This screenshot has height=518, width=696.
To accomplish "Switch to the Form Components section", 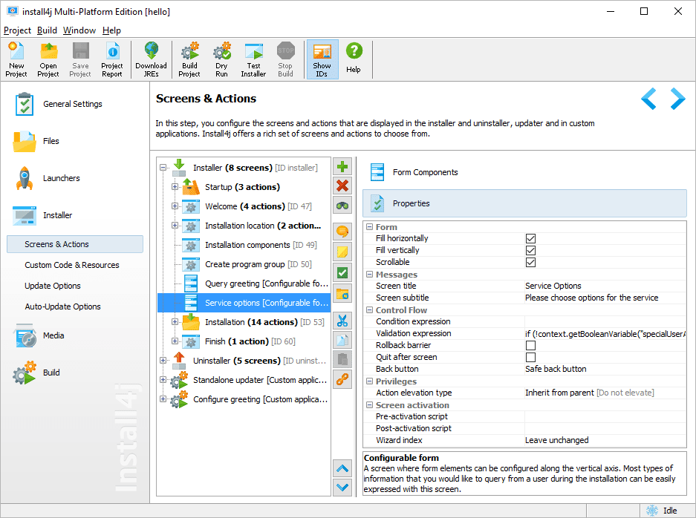I will (425, 172).
